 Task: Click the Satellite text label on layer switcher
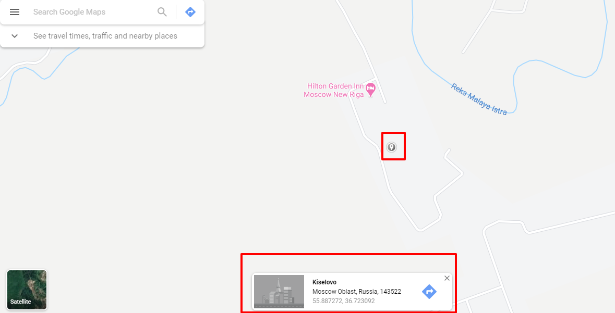(x=20, y=302)
